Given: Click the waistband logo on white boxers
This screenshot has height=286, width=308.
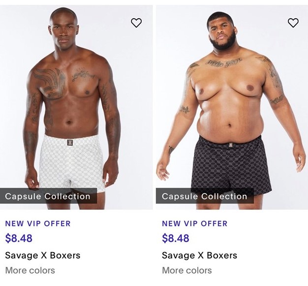Looking at the screenshot, I should click(x=70, y=143).
